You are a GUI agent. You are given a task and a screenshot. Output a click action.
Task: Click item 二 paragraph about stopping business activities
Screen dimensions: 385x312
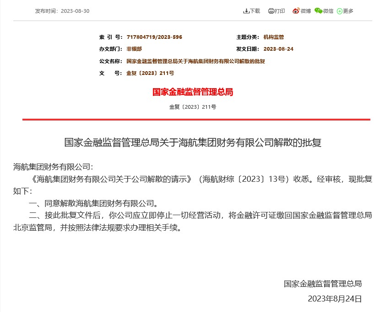[x=193, y=221]
